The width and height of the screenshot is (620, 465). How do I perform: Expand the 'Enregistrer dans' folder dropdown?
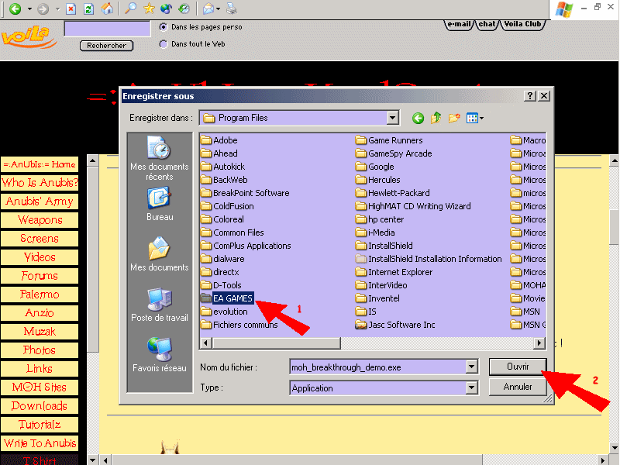tap(392, 118)
